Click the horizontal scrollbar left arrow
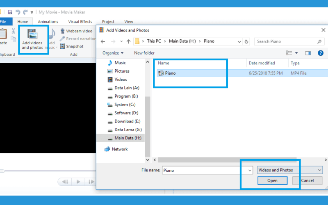328x205 pixels. tap(155, 160)
